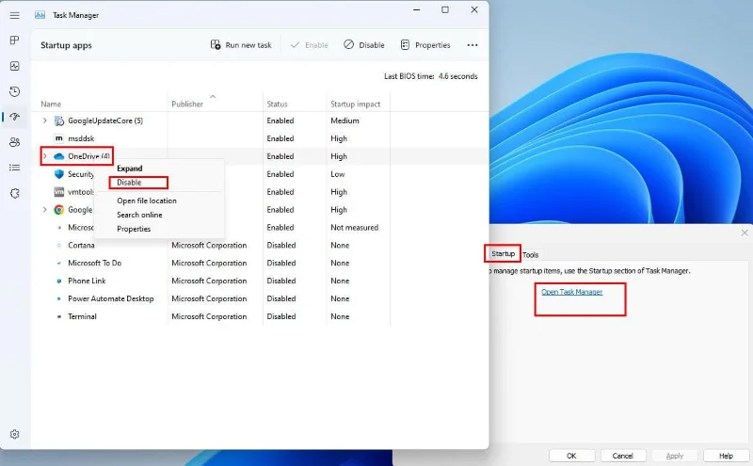The height and width of the screenshot is (466, 753).
Task: Open Task Manager settings gear icon
Action: click(x=15, y=434)
